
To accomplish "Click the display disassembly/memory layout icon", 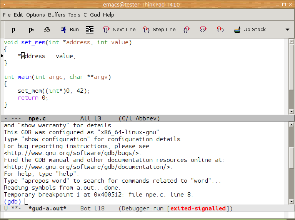I will 90,30.
